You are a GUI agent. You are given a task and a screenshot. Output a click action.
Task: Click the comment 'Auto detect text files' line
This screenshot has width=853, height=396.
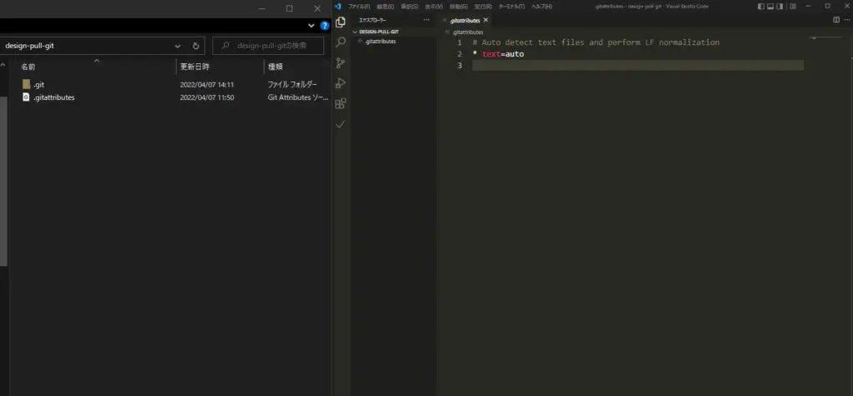point(596,42)
